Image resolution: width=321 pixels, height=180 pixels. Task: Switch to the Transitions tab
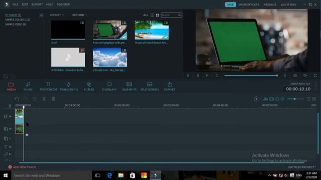[x=69, y=86]
